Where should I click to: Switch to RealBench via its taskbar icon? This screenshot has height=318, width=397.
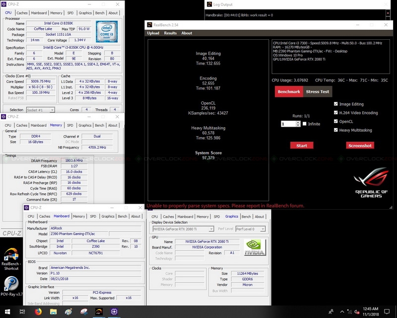pyautogui.click(x=99, y=312)
